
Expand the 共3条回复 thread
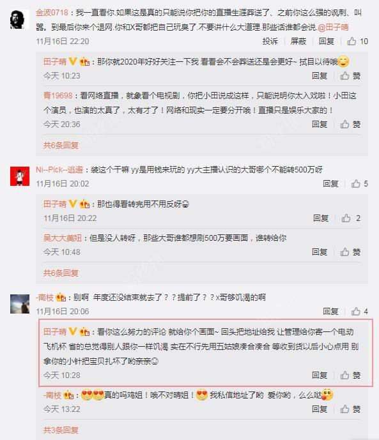pyautogui.click(x=61, y=430)
